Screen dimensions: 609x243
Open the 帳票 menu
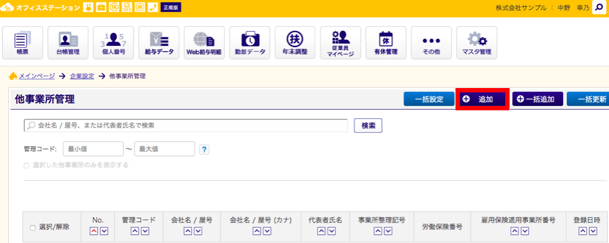click(22, 43)
